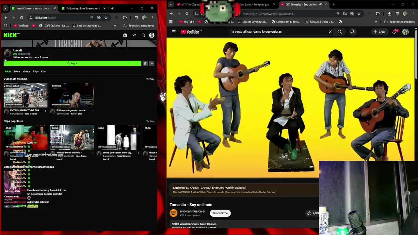This screenshot has height=235, width=418.
Task: Start voice search with the microphone icon
Action: click(353, 32)
